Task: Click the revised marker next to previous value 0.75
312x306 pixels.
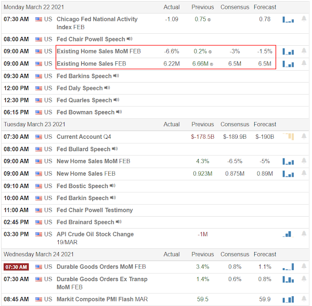Action: [209, 20]
